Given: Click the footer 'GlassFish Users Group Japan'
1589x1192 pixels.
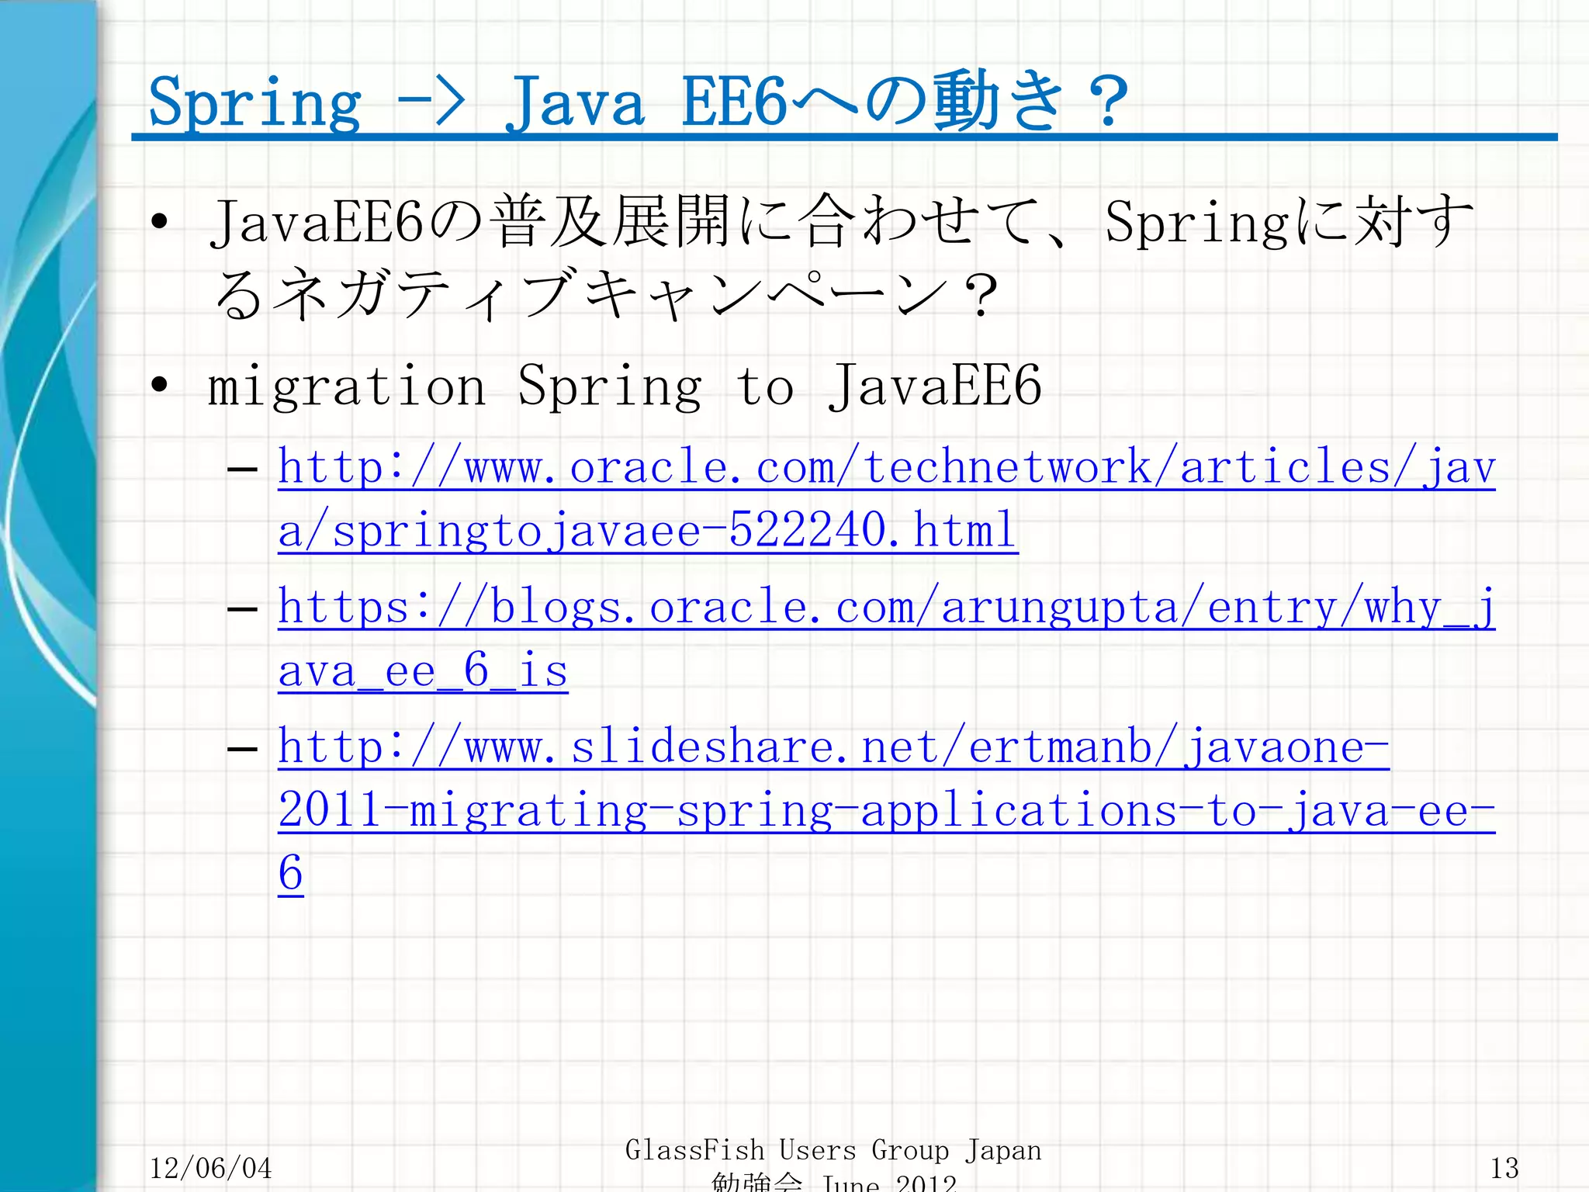Looking at the screenshot, I should point(833,1150).
